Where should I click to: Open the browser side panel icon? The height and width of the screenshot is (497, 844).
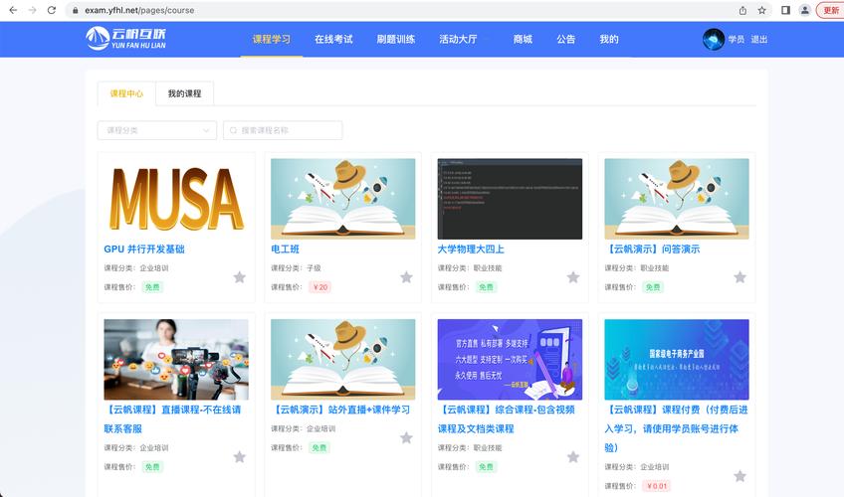785,10
